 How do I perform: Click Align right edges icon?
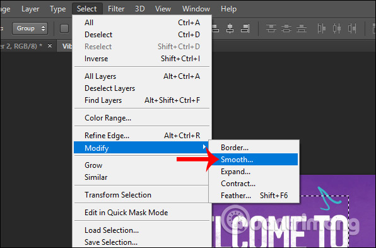[245, 28]
